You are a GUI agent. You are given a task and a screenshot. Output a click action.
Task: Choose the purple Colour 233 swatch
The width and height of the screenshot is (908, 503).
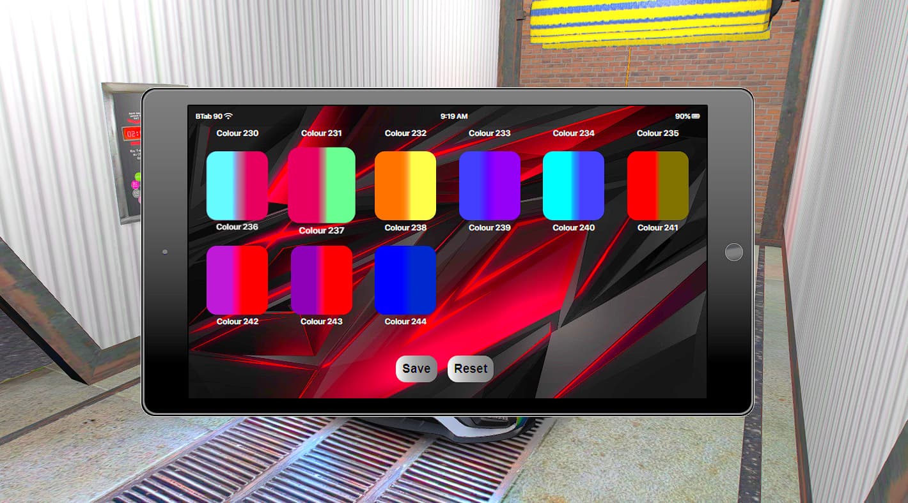(490, 185)
